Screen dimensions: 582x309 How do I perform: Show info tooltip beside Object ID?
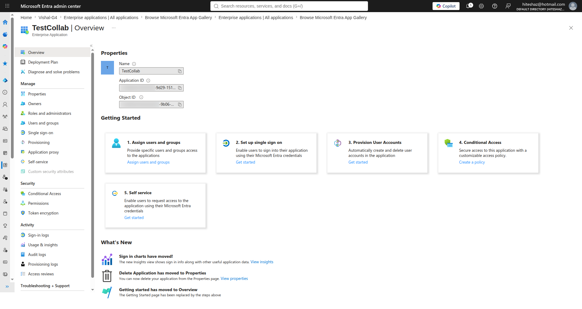[x=141, y=97]
